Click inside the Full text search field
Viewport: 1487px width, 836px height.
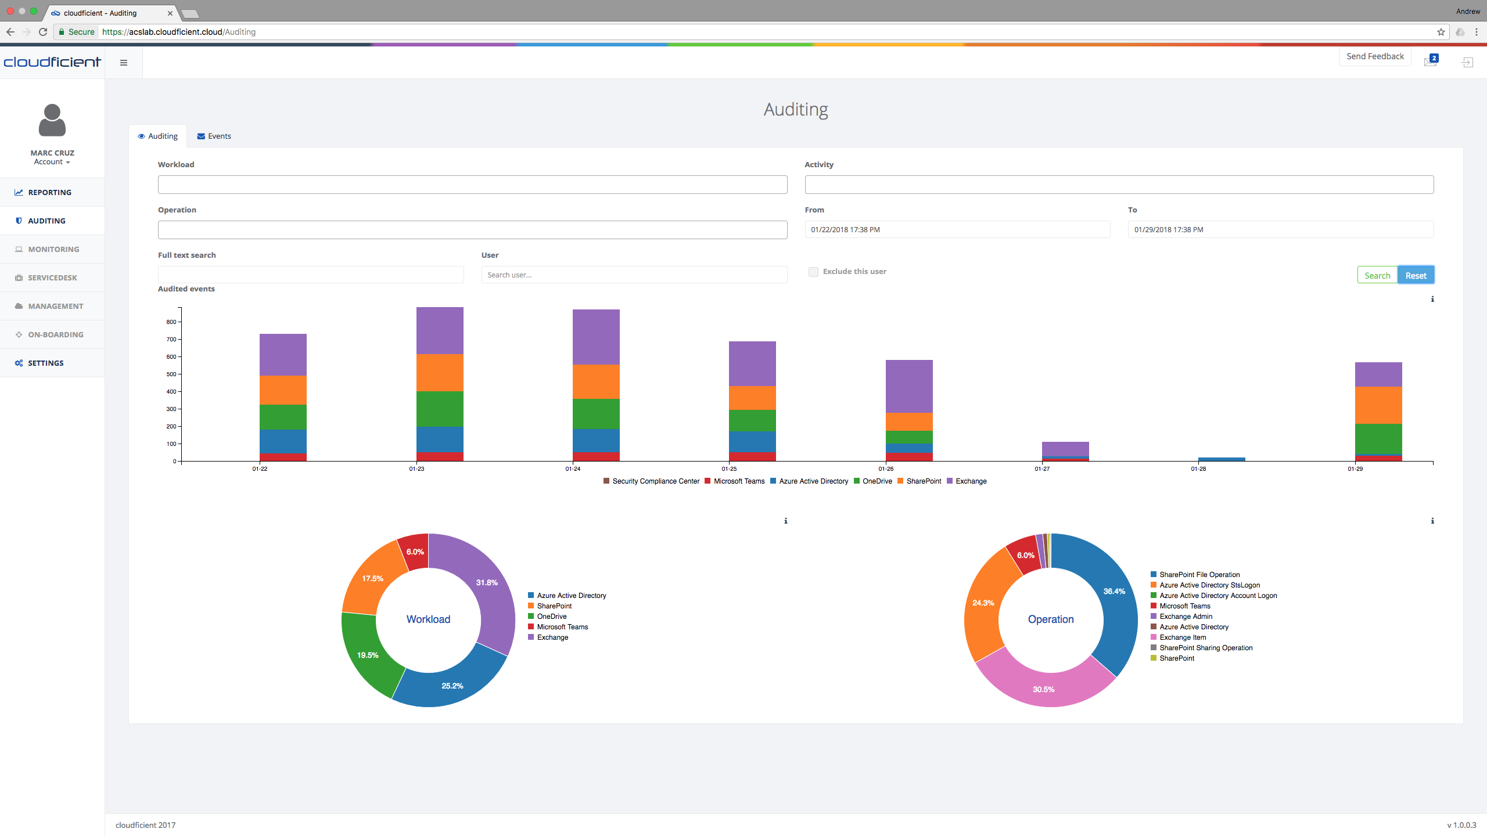(310, 275)
